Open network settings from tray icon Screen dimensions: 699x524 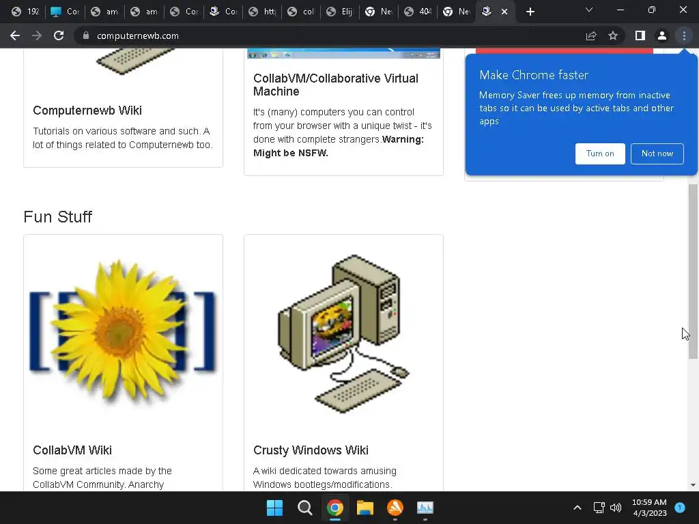point(599,508)
